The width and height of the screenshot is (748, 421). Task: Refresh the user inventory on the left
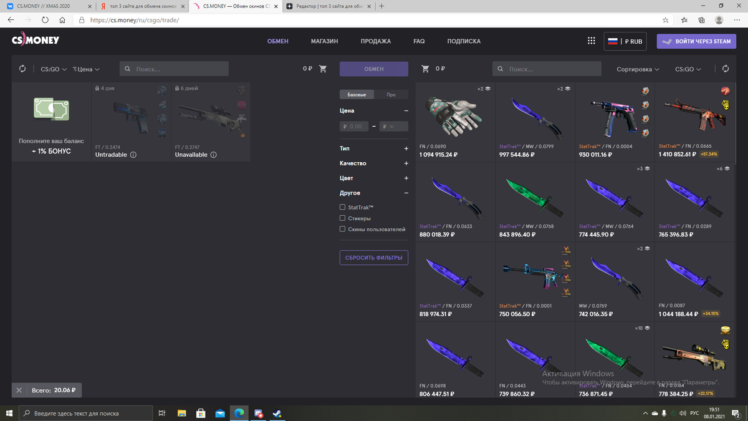(x=22, y=69)
